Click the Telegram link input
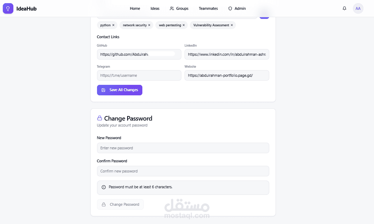 139,75
